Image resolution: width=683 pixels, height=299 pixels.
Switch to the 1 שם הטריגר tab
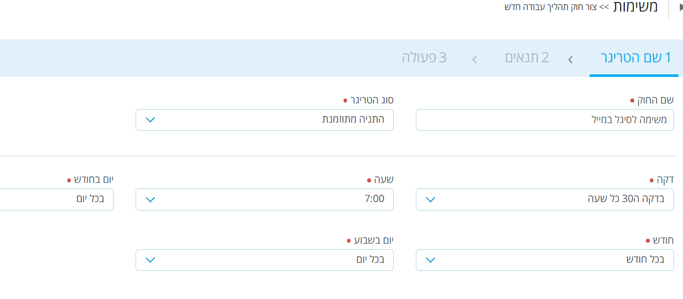click(636, 58)
